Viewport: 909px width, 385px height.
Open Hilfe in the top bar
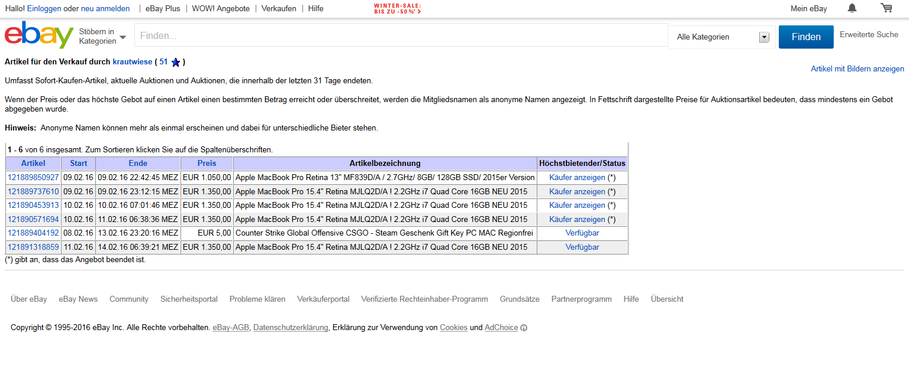point(316,9)
